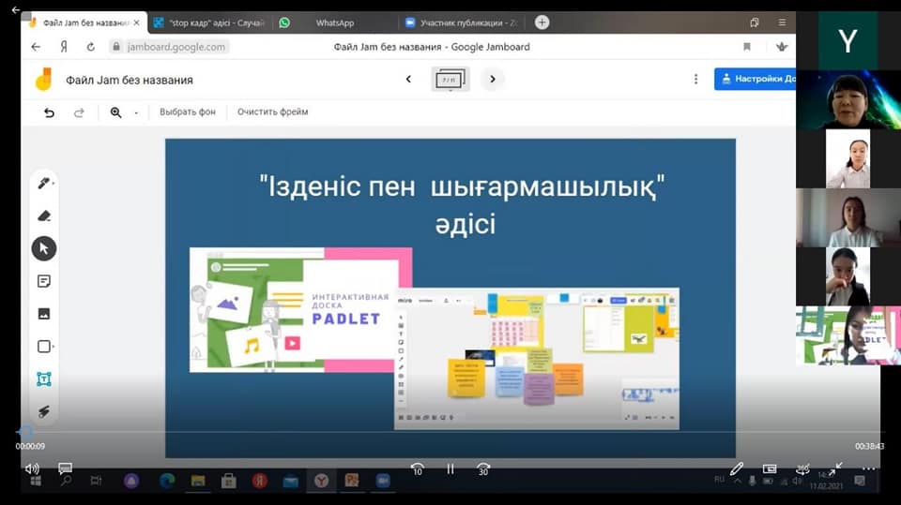901x505 pixels.
Task: Select the Pen tool in Jamboard
Action: [x=43, y=184]
